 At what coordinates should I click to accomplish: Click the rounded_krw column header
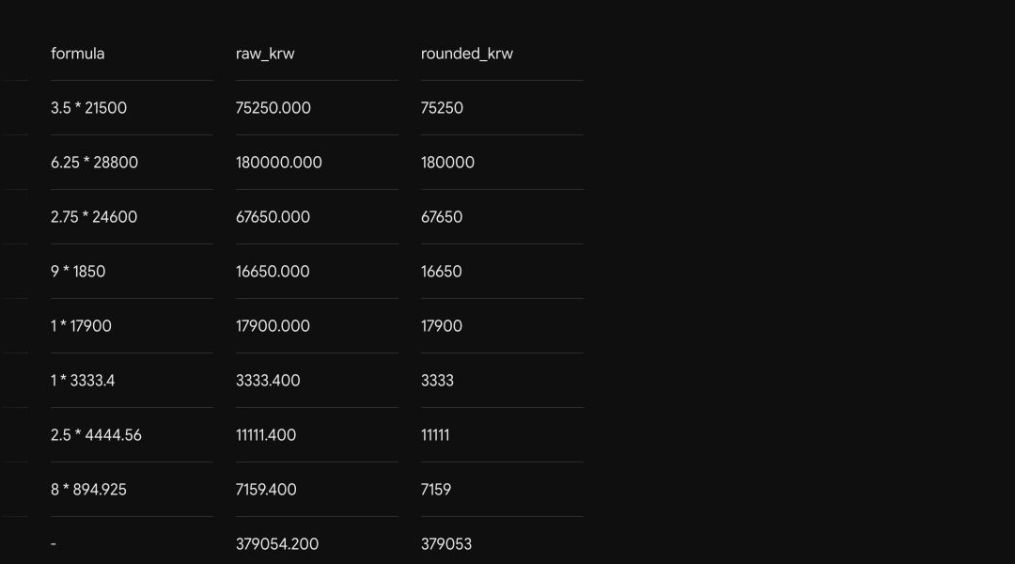coord(467,54)
